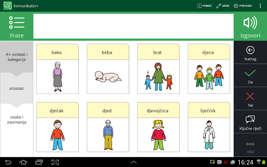Select osobe i zanimanja category
The width and height of the screenshot is (267, 167).
coord(17,120)
